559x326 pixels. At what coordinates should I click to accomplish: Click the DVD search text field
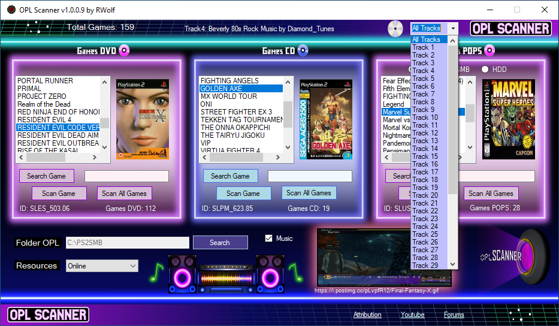(x=126, y=176)
